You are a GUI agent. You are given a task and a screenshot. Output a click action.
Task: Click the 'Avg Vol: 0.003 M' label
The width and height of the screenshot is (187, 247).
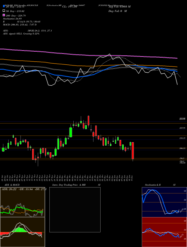point(119,7)
